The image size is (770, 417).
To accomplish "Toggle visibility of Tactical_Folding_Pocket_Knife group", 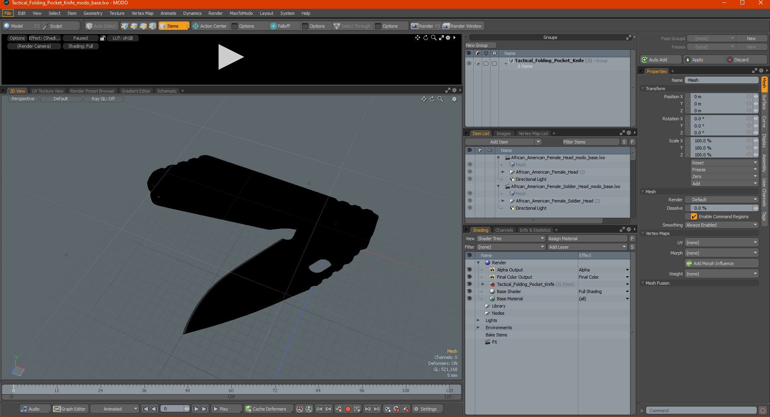I will coord(469,63).
